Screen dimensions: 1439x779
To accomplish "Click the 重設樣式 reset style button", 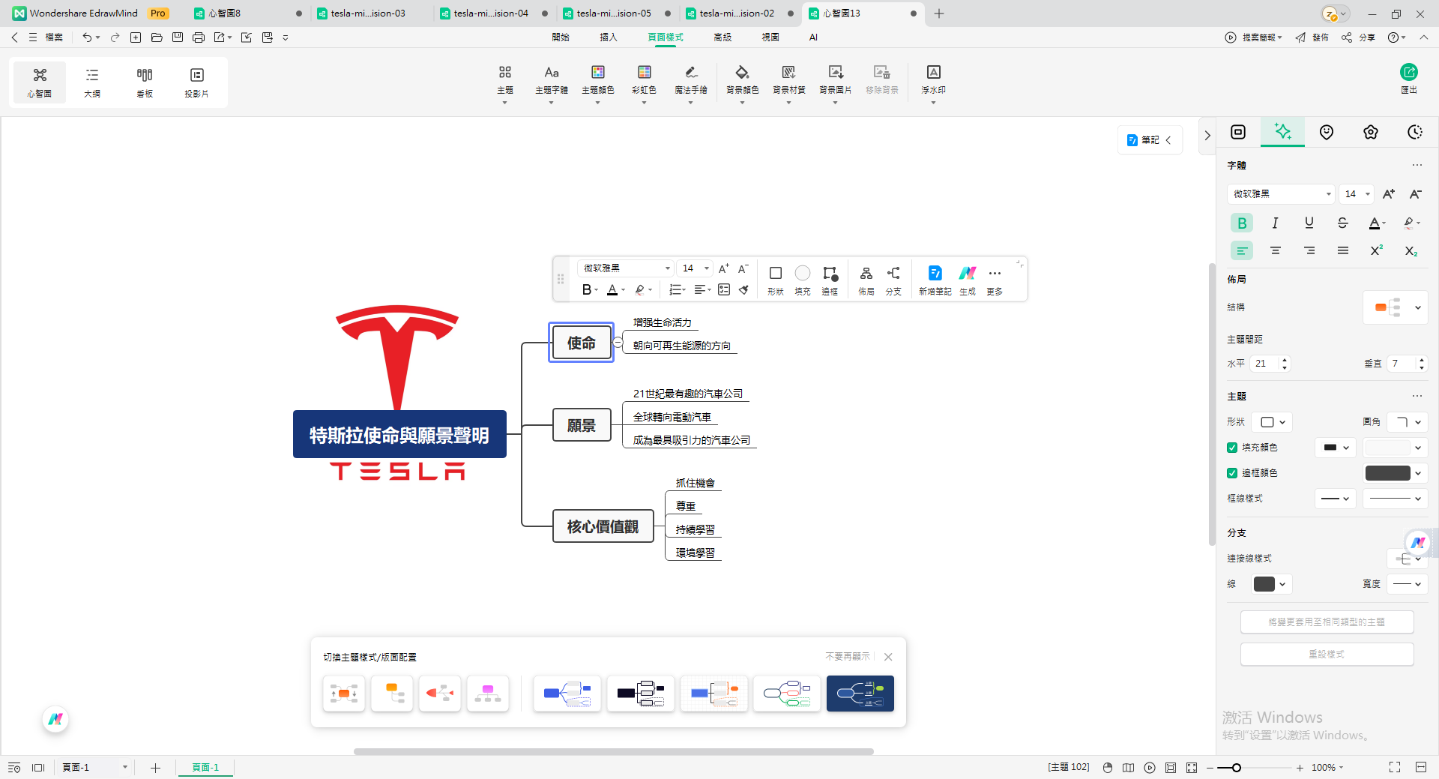I will pos(1326,654).
